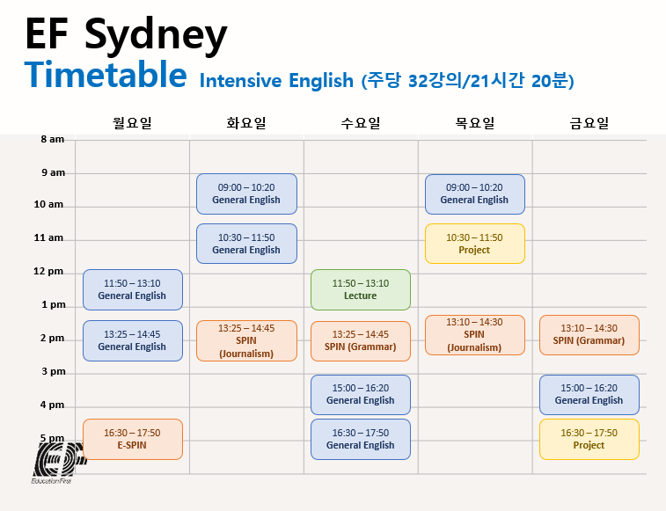Click the 4 pm time label

tap(52, 405)
